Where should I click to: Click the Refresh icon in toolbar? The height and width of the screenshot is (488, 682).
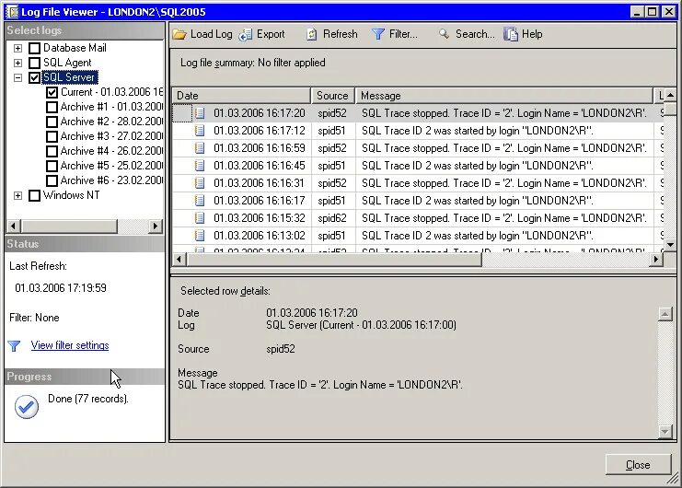click(311, 34)
